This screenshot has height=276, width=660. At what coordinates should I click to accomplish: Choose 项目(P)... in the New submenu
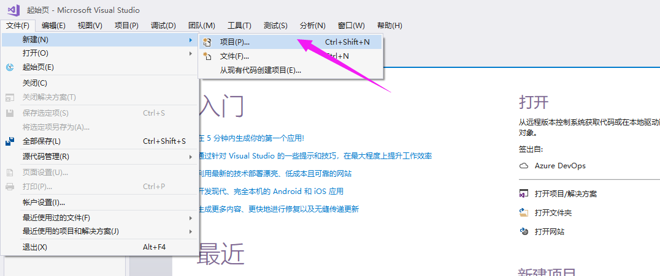pos(290,42)
